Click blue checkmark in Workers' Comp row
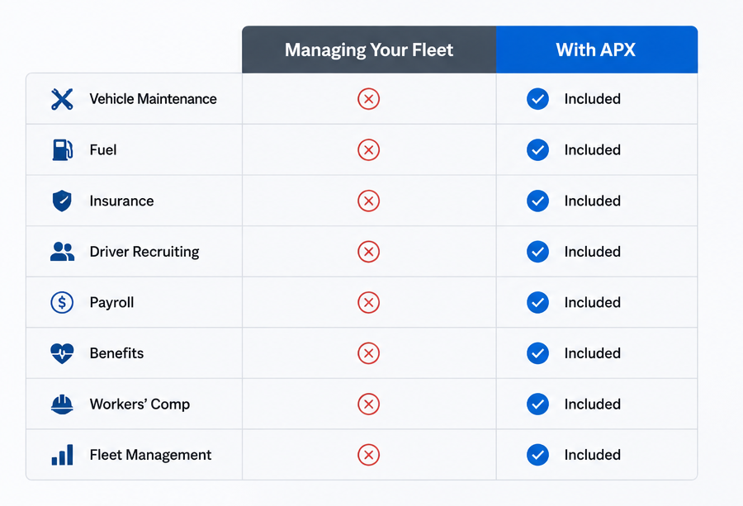This screenshot has height=506, width=743. coord(537,404)
